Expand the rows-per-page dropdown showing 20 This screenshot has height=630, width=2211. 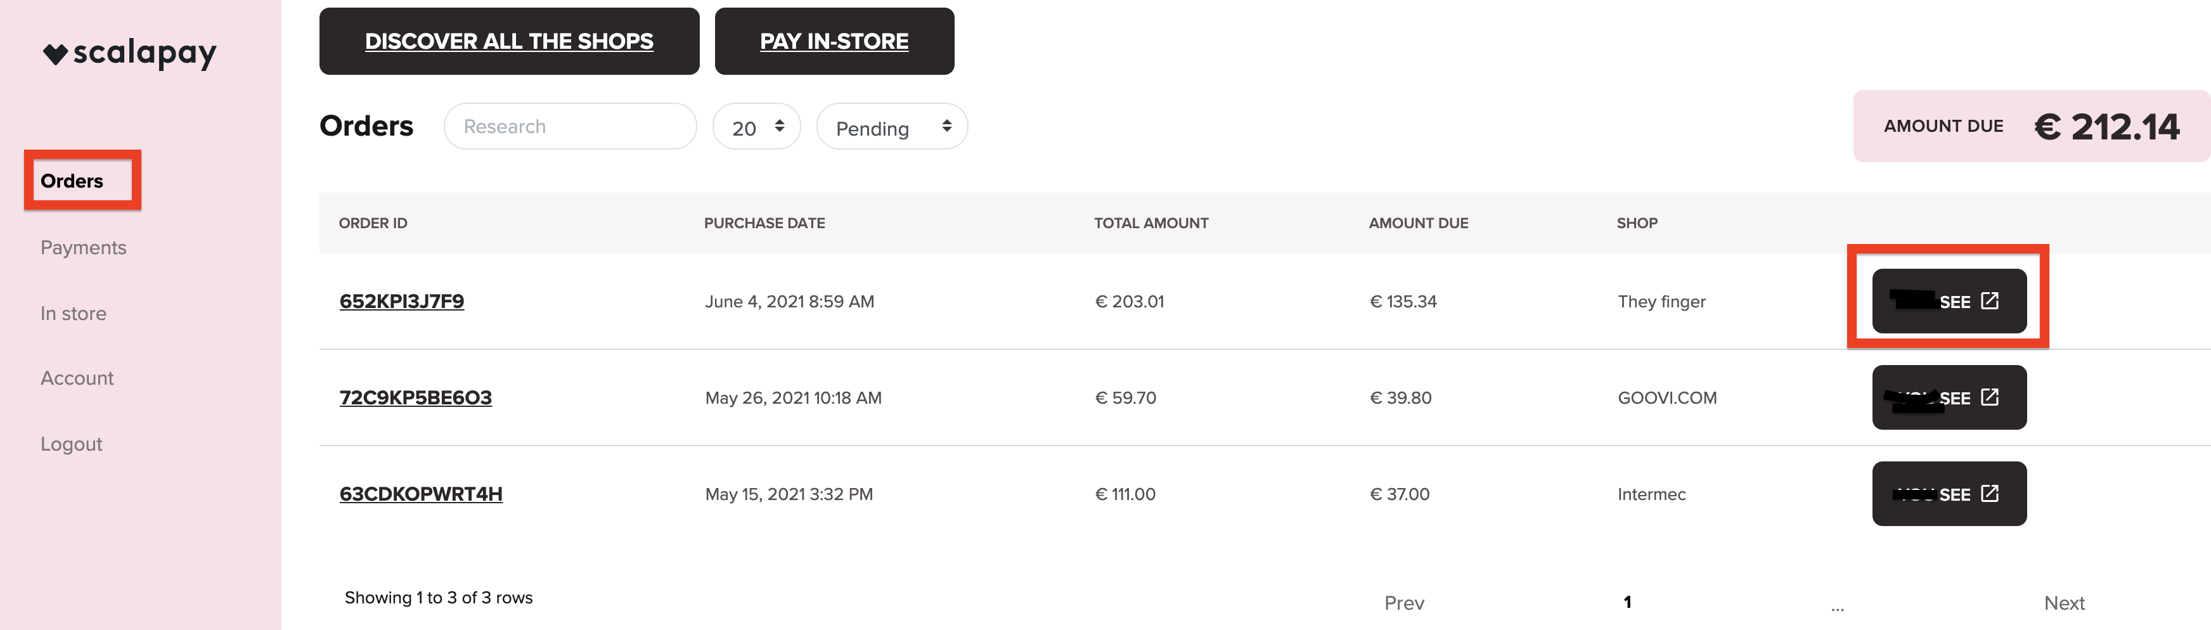(756, 127)
